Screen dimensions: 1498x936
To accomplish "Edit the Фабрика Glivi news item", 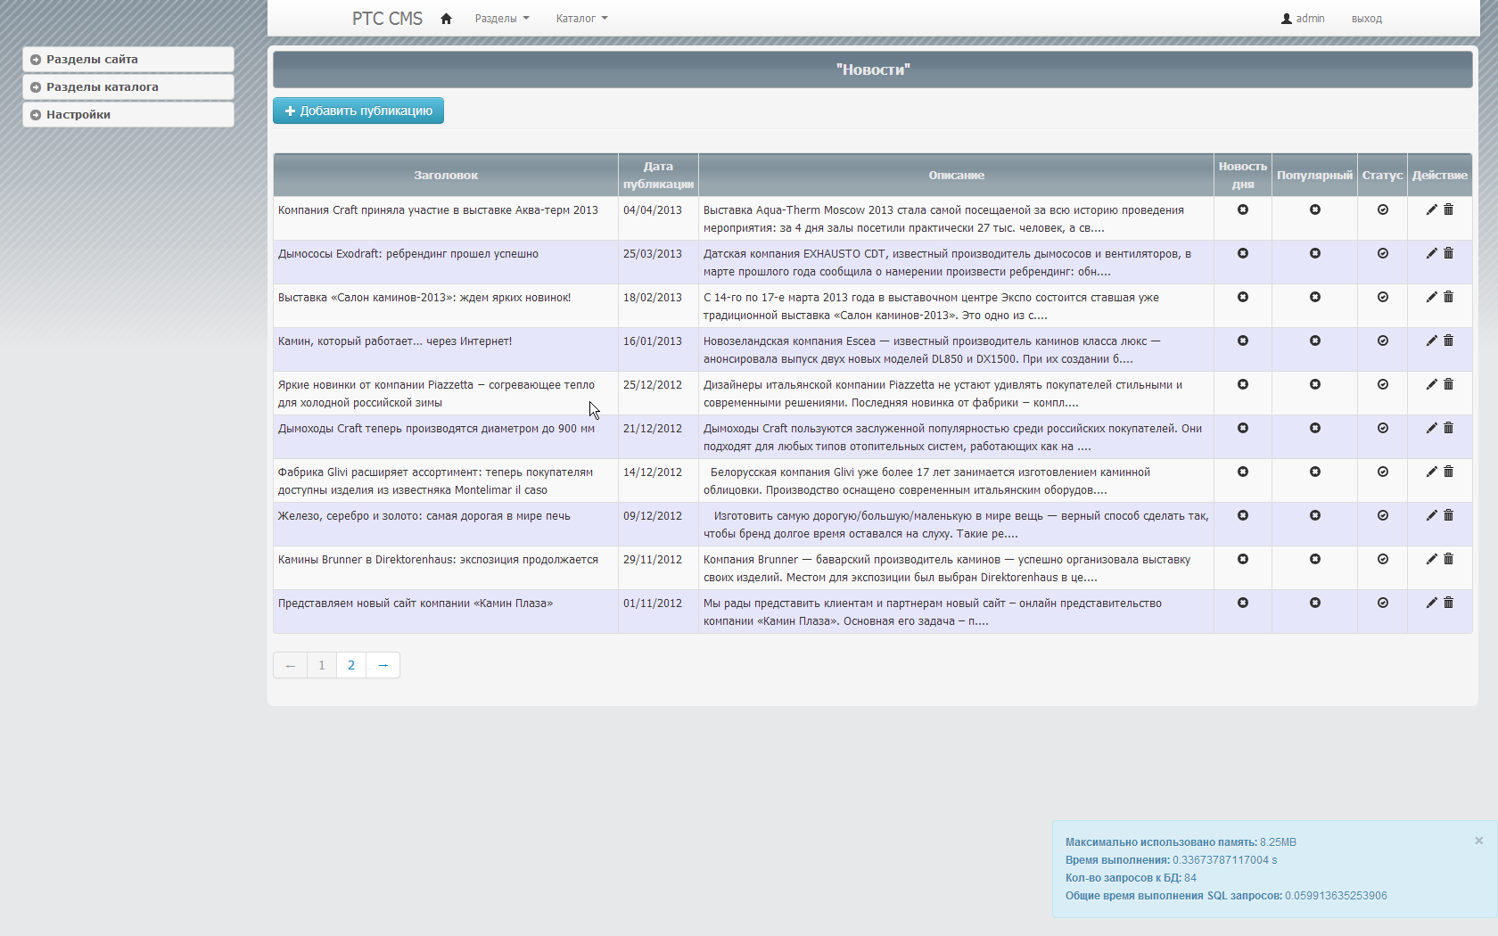I will click(1431, 472).
